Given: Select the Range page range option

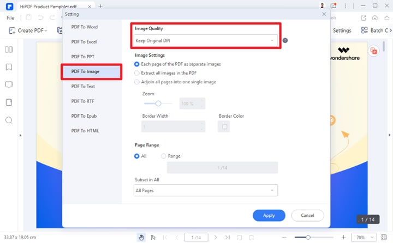Looking at the screenshot, I should point(163,156).
